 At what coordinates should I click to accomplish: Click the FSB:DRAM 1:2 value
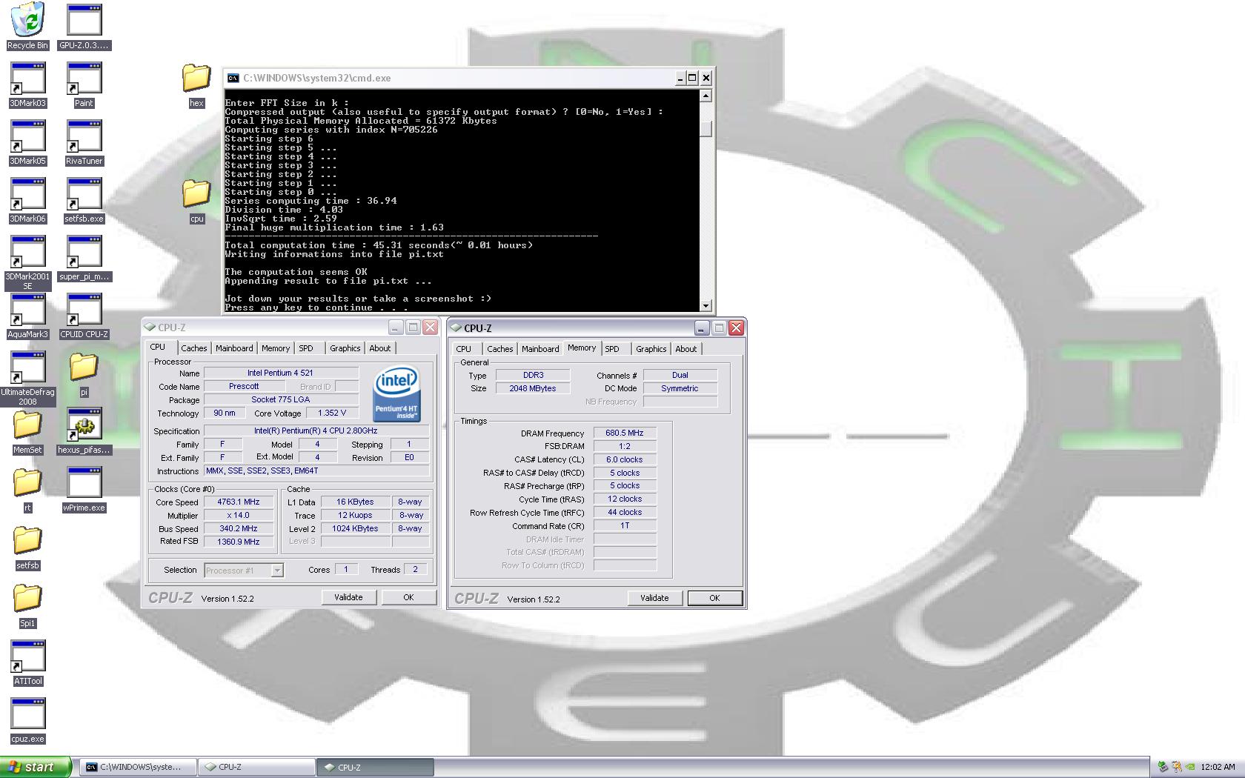(x=625, y=447)
